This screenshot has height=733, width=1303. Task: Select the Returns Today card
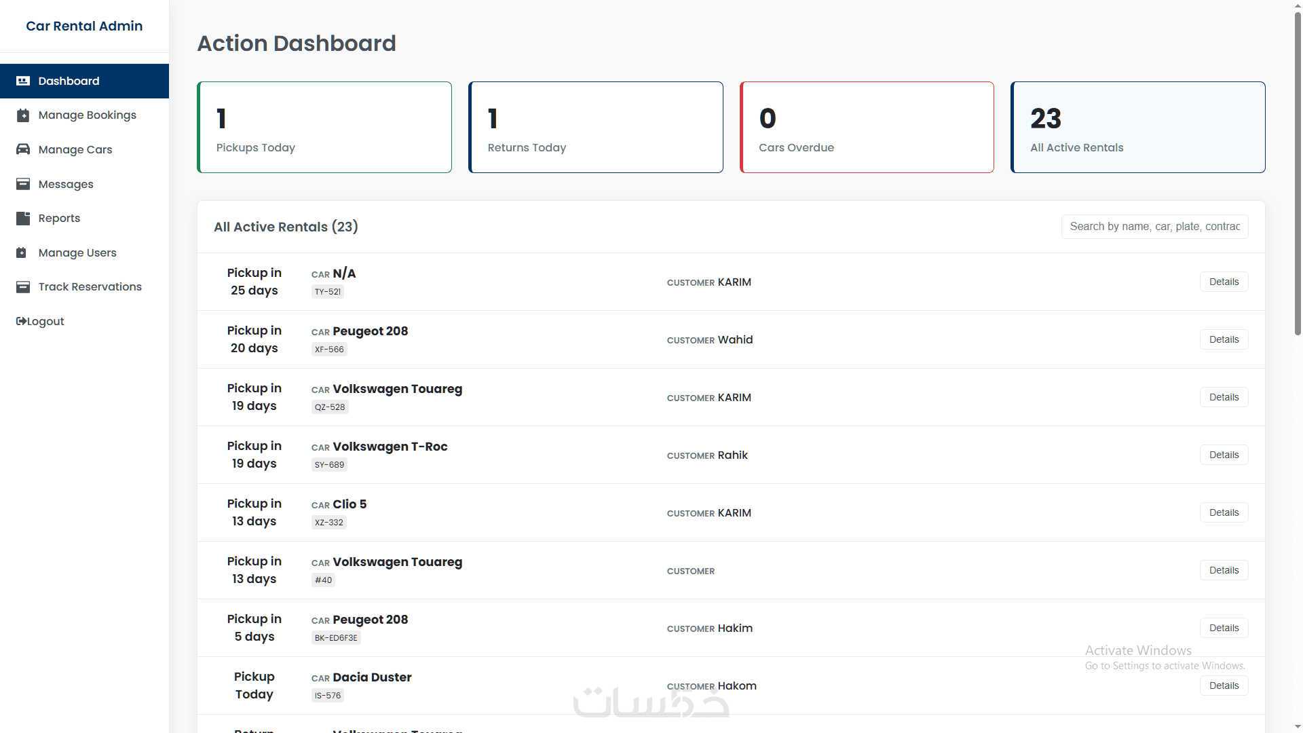(596, 128)
